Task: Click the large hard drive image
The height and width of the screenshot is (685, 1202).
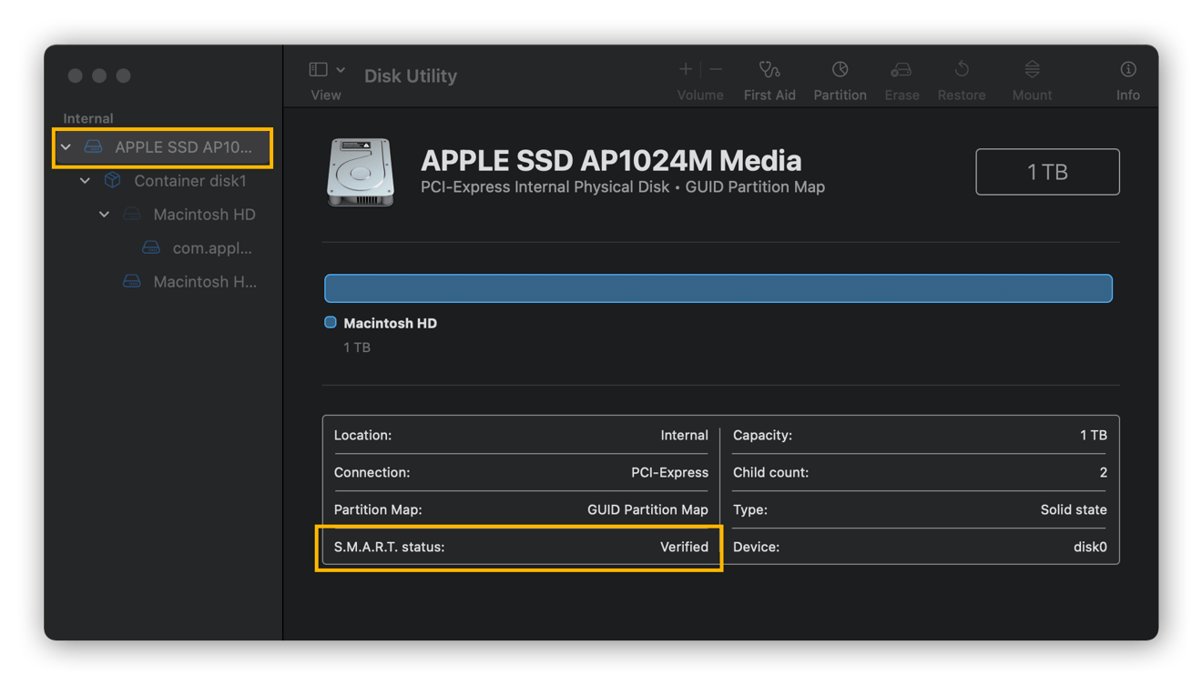Action: click(x=361, y=172)
